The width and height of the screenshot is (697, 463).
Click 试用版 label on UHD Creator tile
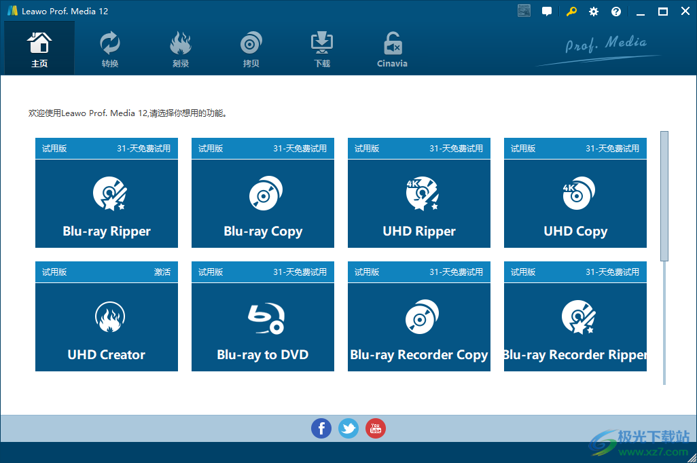pyautogui.click(x=54, y=272)
